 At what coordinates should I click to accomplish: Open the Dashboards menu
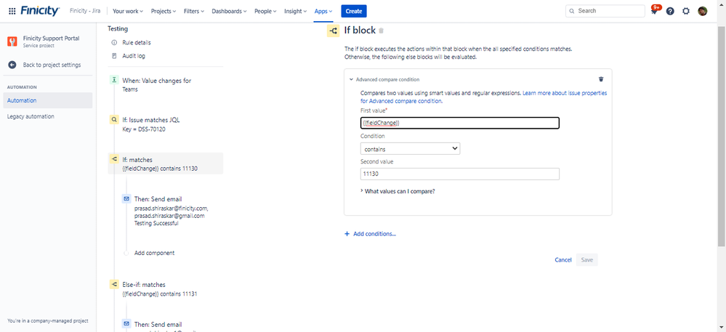229,11
